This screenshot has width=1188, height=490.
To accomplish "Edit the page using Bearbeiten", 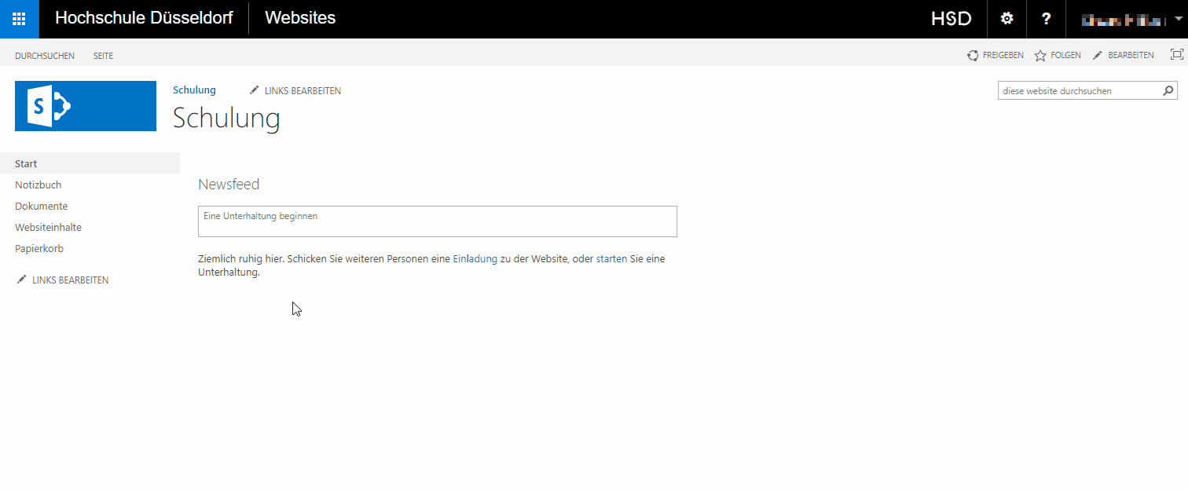I will [1124, 56].
